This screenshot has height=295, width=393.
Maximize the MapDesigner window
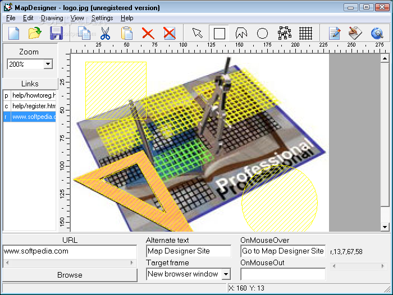pos(366,7)
